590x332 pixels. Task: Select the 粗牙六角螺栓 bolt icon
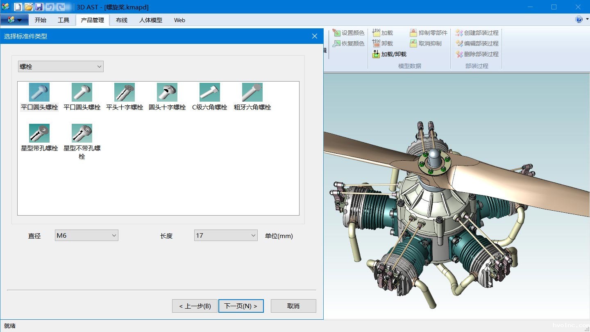coord(252,93)
